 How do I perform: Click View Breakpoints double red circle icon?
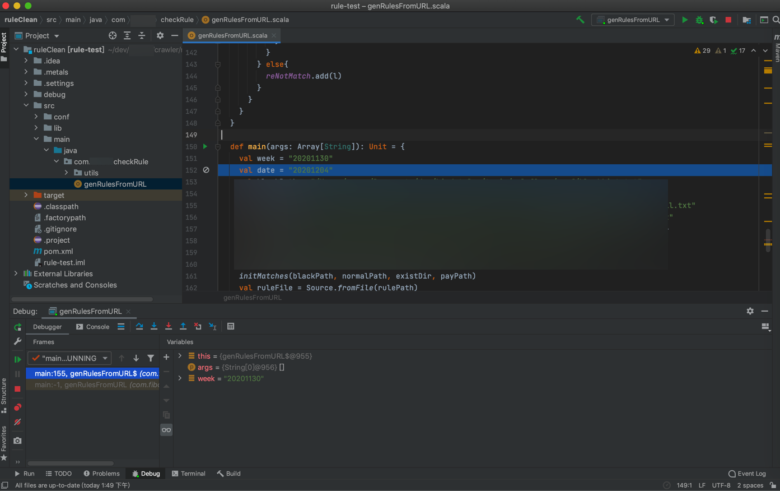(17, 407)
